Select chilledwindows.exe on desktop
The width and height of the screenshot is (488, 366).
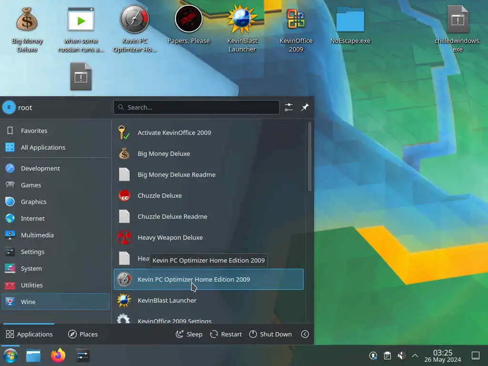pyautogui.click(x=457, y=29)
